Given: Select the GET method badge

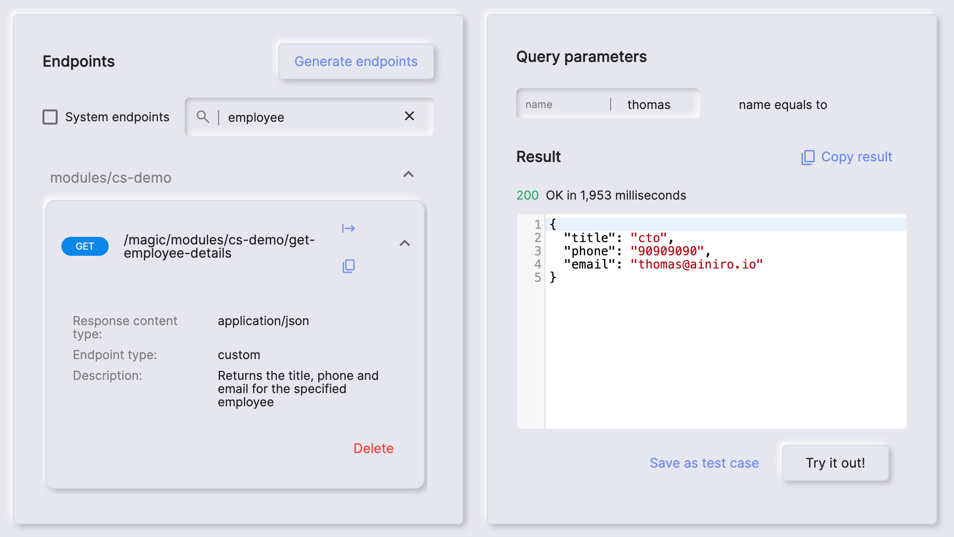Looking at the screenshot, I should (x=85, y=246).
